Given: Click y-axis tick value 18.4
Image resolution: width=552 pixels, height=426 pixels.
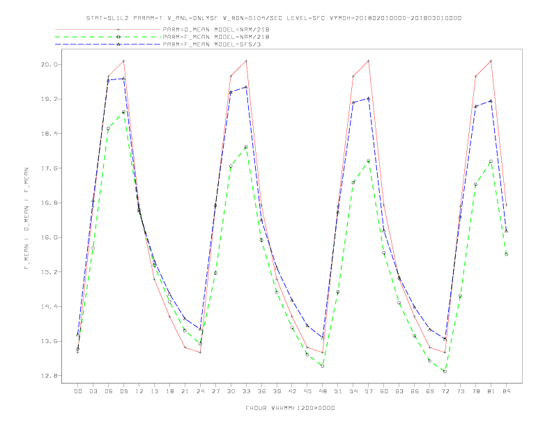Looking at the screenshot, I should coord(48,134).
